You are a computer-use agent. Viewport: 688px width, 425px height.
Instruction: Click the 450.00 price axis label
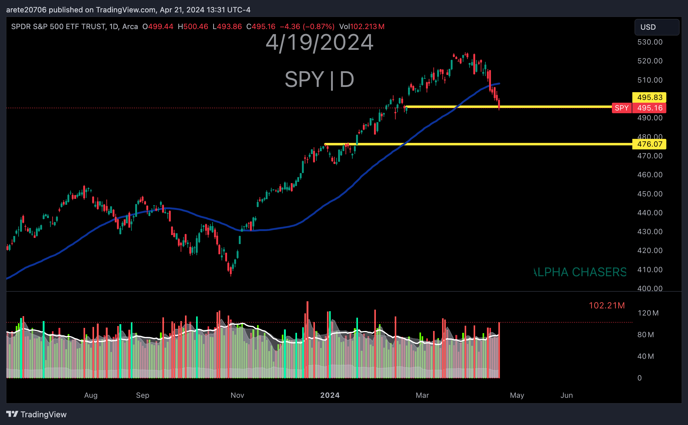tap(650, 194)
